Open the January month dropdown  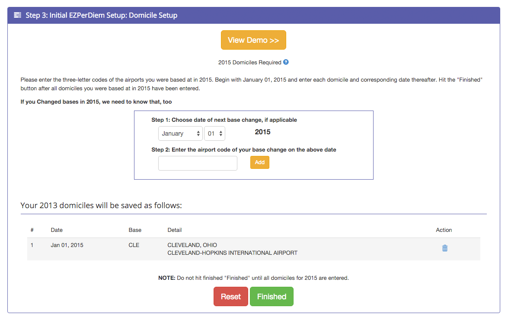pyautogui.click(x=180, y=133)
